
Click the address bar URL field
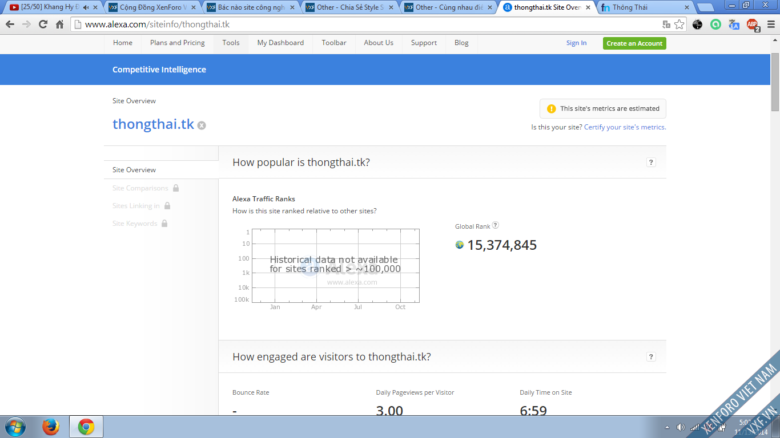pyautogui.click(x=365, y=25)
